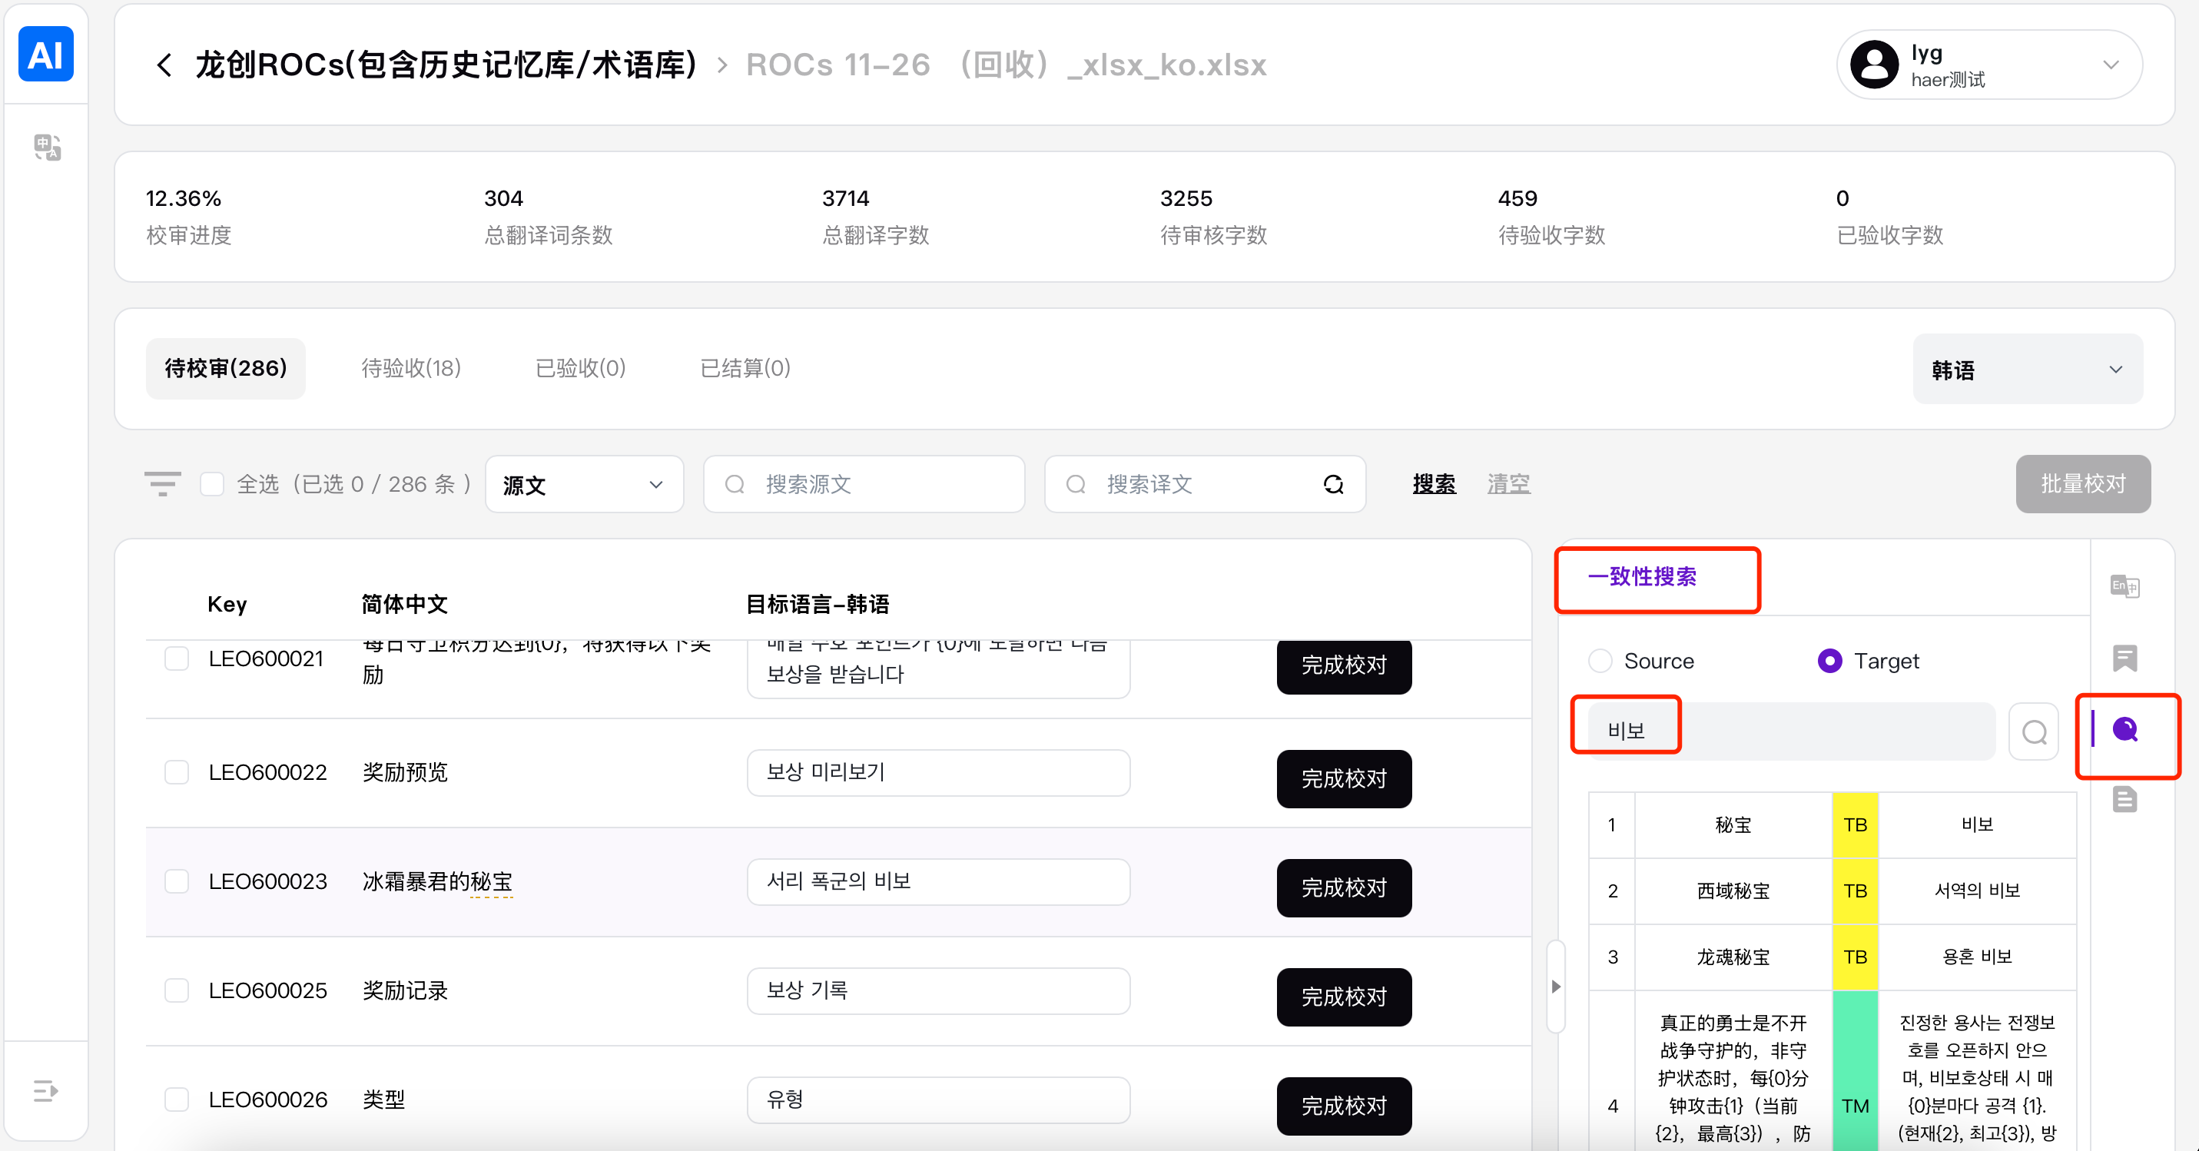The height and width of the screenshot is (1151, 2199).
Task: Click the AI logo icon in sidebar
Action: point(46,55)
